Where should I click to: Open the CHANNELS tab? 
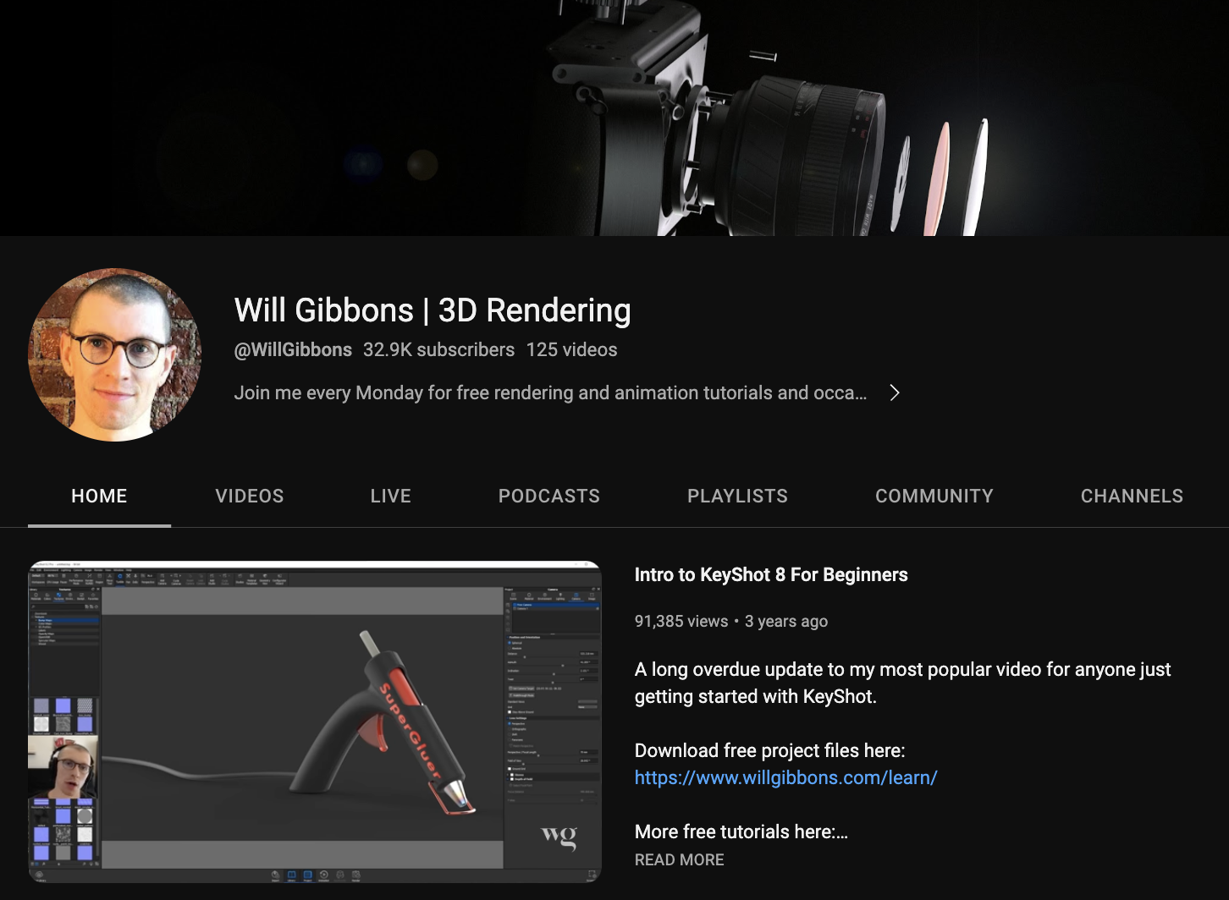click(1132, 497)
